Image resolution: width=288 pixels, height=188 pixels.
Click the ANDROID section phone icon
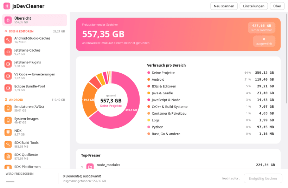[x=6, y=100]
